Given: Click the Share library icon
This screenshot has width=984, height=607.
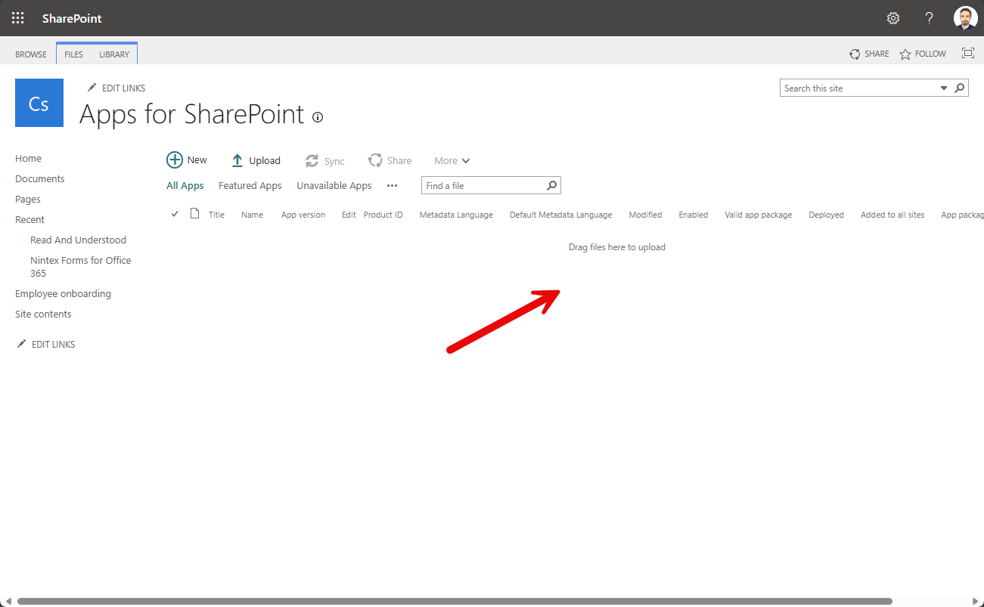Looking at the screenshot, I should [374, 160].
